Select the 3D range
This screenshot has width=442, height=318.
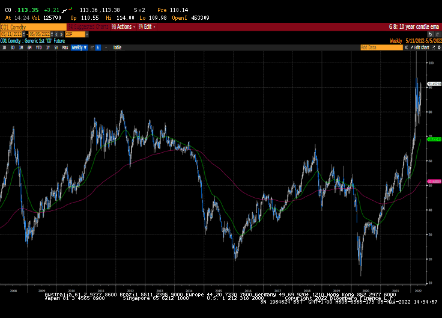click(13, 47)
